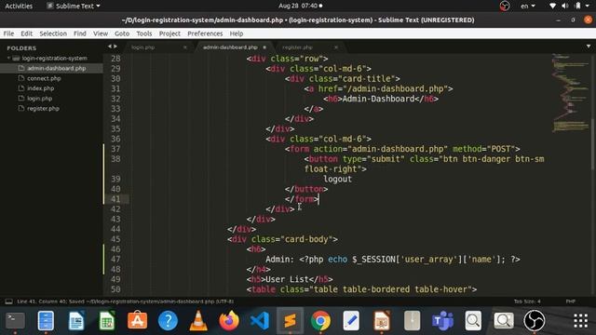Click the previous tab arrow
596x335 pixels.
[x=110, y=47]
